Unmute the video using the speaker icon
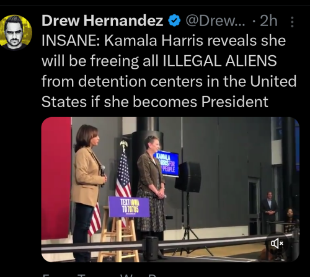The width and height of the screenshot is (310, 277). click(x=277, y=244)
